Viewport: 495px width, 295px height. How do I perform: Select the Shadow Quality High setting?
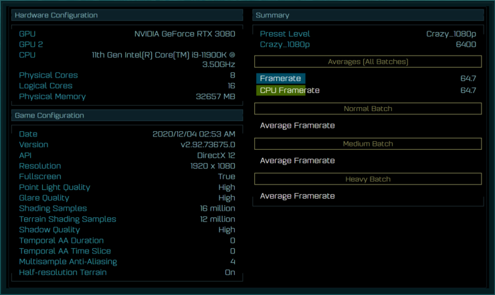(226, 229)
